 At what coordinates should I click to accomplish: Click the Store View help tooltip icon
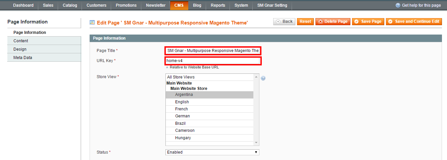coord(263,78)
